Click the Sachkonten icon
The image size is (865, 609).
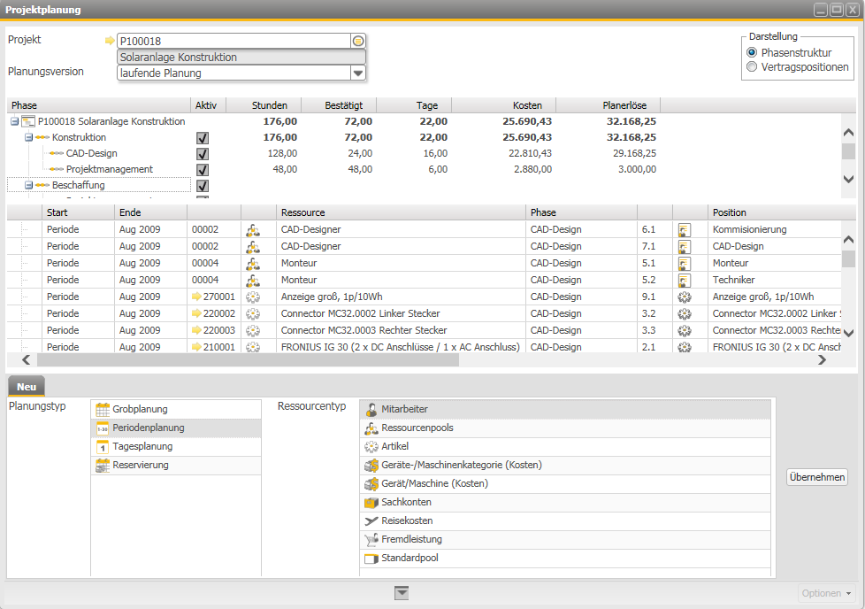point(371,502)
